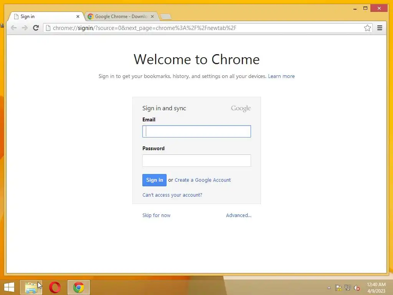Launch File Explorer from the taskbar

point(31,287)
